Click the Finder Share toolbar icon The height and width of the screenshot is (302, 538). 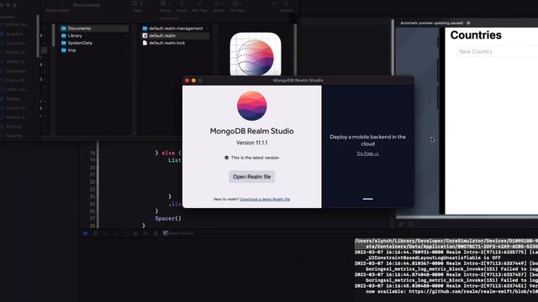[182, 3]
